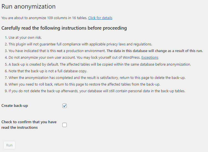Screen dimensions: 208x152
Task: Click the "You have indicated" production environment text
Action: point(55,51)
